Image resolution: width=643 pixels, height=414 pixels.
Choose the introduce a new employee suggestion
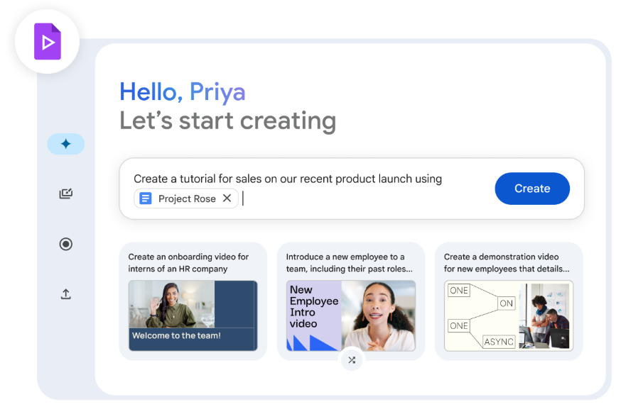[x=349, y=262]
